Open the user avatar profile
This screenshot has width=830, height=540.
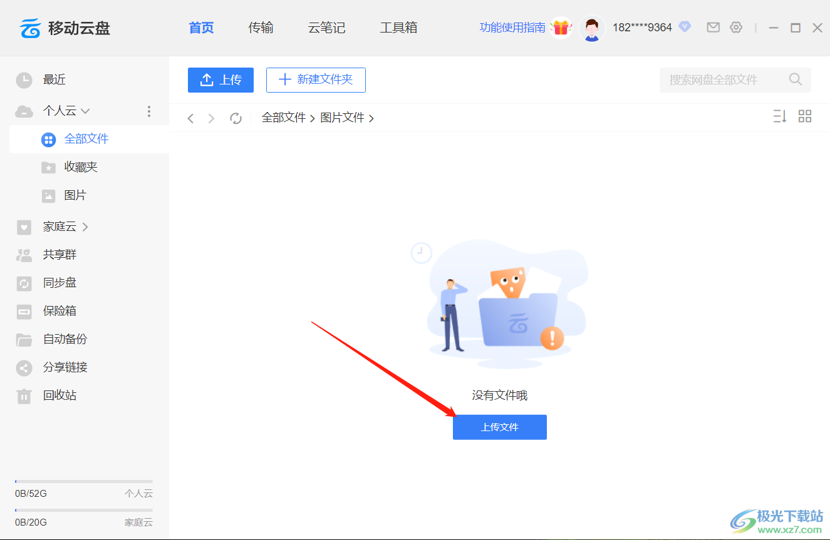pyautogui.click(x=592, y=28)
